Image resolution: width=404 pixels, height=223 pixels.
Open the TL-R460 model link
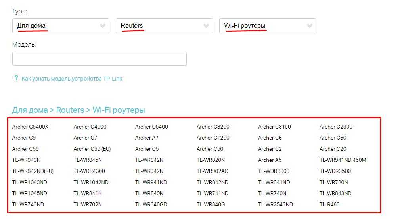329,205
